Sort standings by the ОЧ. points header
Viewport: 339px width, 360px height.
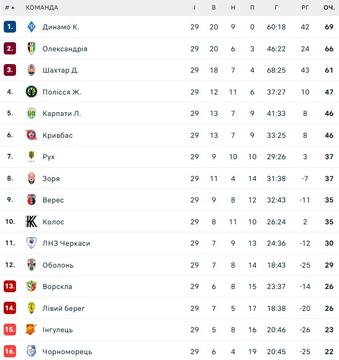coord(329,7)
